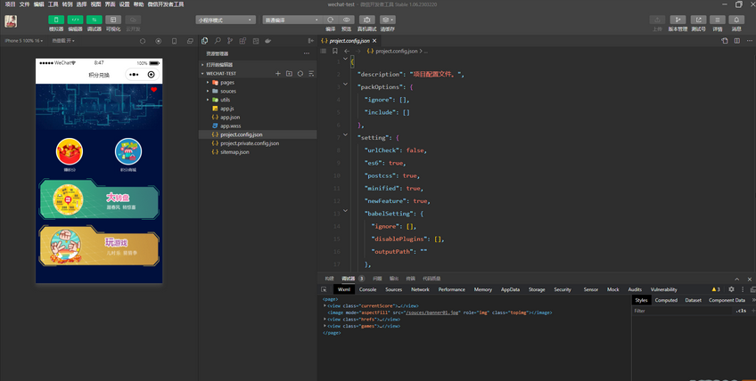
Task: Click the new folder icon
Action: coord(289,74)
